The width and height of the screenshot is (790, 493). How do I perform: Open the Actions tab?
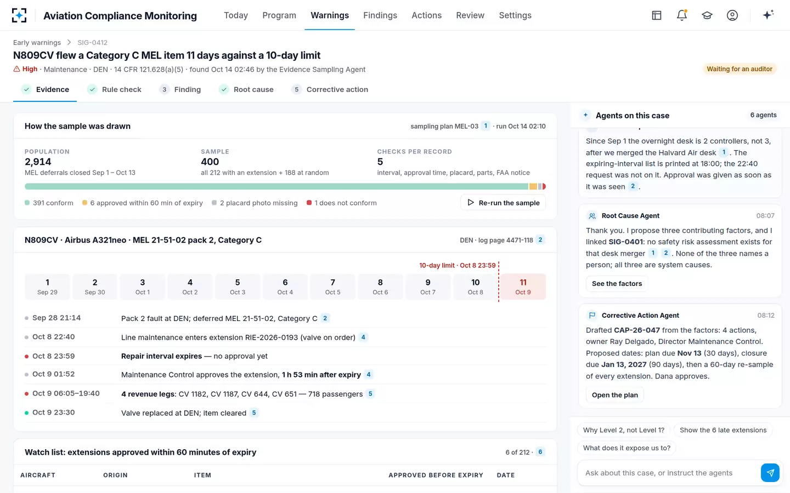click(x=427, y=15)
